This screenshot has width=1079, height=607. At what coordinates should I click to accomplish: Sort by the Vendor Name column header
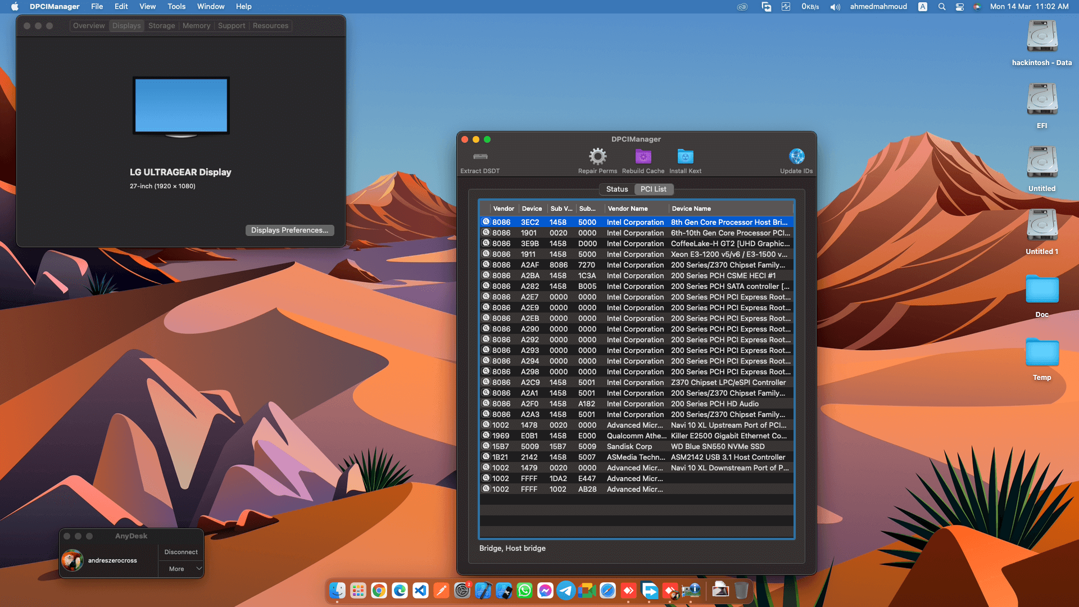coord(636,209)
